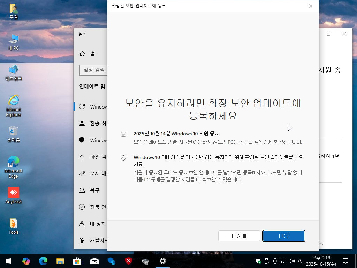Open Windows Security tray icon

[258, 261]
